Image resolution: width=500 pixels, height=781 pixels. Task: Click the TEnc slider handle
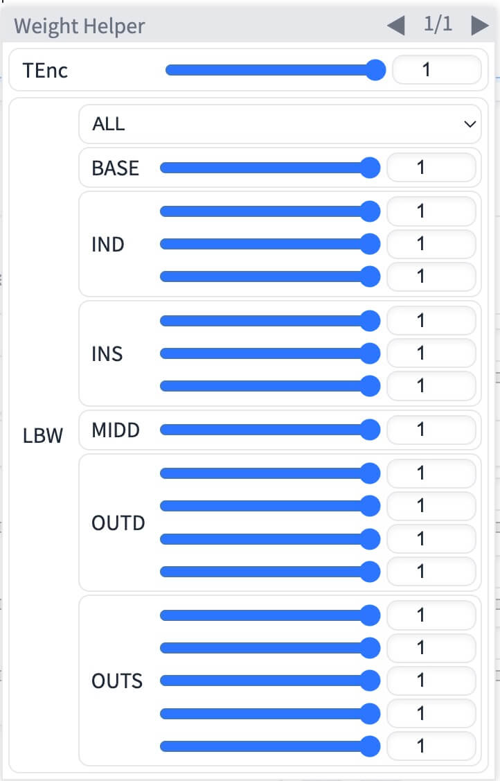point(375,70)
